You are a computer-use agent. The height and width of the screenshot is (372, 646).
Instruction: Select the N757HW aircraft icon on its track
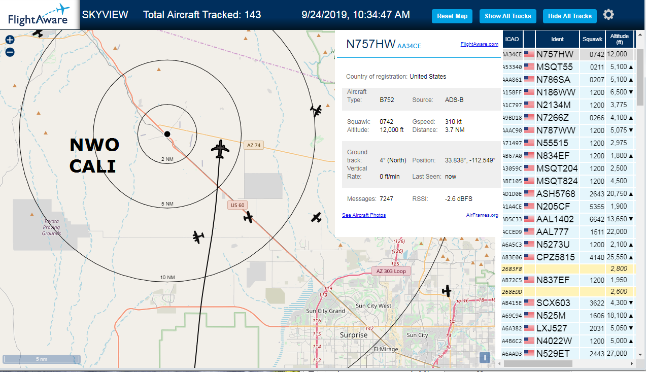220,149
